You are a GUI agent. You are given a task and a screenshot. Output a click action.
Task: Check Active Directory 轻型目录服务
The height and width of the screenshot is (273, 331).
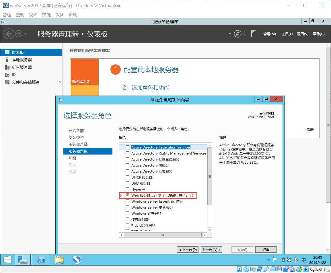(x=128, y=159)
